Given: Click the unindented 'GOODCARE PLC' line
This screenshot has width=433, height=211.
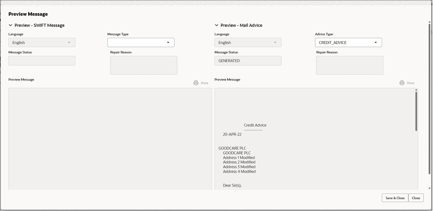Looking at the screenshot, I should (232, 148).
